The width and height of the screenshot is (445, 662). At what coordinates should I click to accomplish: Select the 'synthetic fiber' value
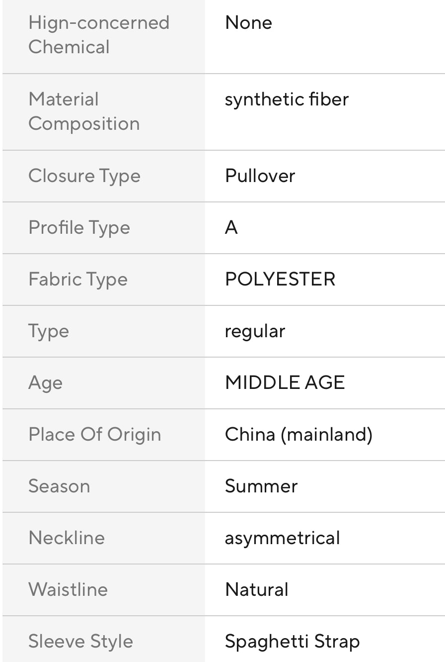(287, 99)
